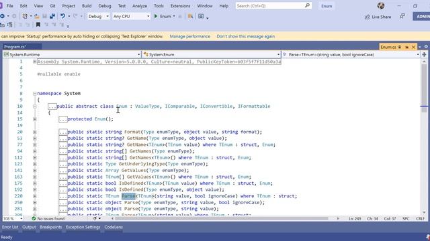Image resolution: width=430 pixels, height=241 pixels.
Task: Click the Live Share button label
Action: (x=382, y=17)
